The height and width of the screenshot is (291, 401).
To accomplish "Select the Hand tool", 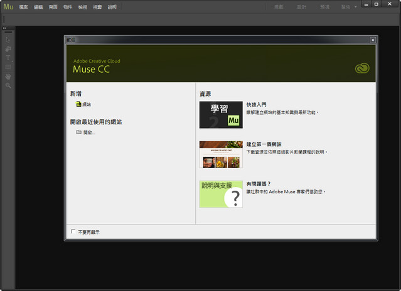I will click(8, 76).
